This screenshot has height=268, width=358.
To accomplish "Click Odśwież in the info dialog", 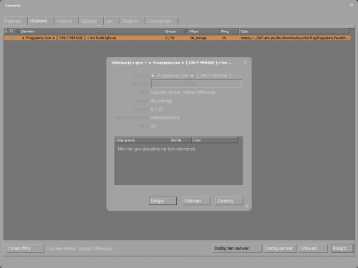I will tap(196, 201).
